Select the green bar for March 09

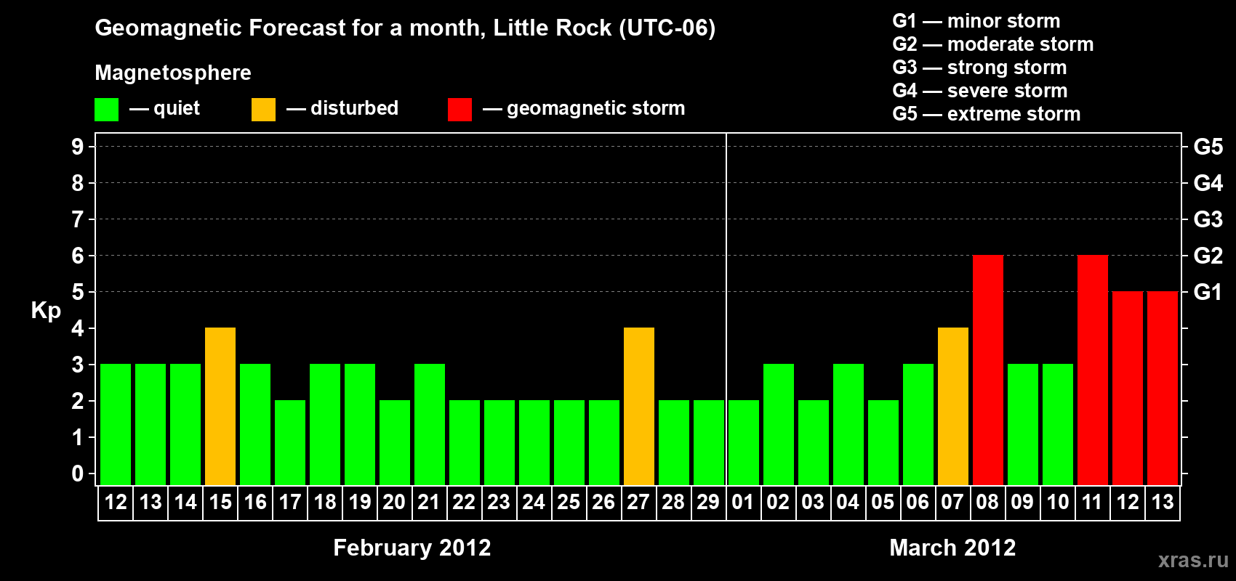tap(1023, 424)
